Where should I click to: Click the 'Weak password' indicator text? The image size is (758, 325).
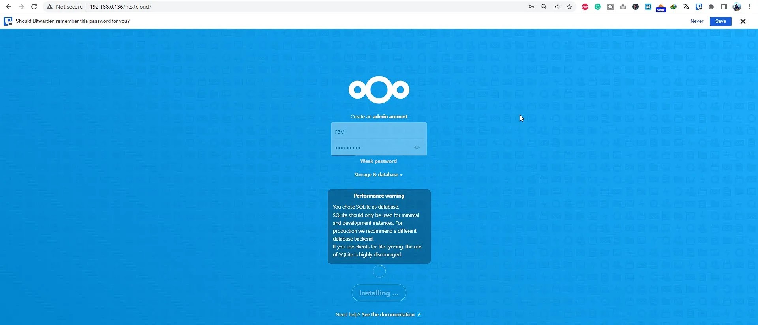tap(378, 161)
